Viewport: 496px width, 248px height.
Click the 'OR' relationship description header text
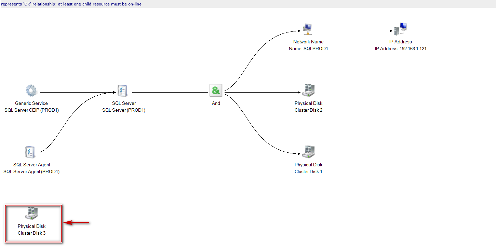point(71,4)
